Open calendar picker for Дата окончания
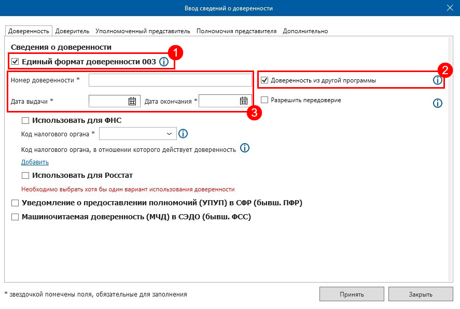Screen dimensions: 460x309 pyautogui.click(x=244, y=101)
